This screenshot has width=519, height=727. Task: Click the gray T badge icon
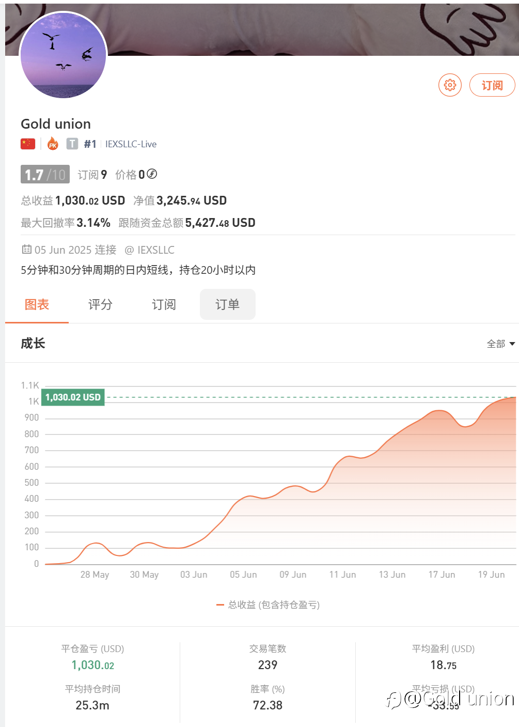click(x=72, y=144)
